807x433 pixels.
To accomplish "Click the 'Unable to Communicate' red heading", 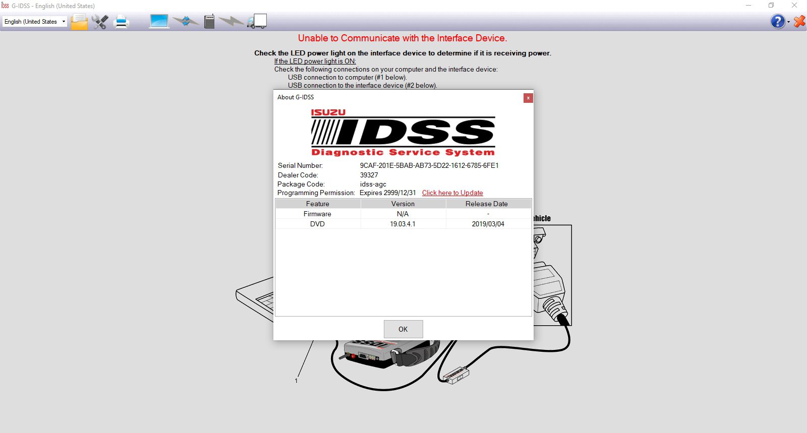I will (402, 38).
